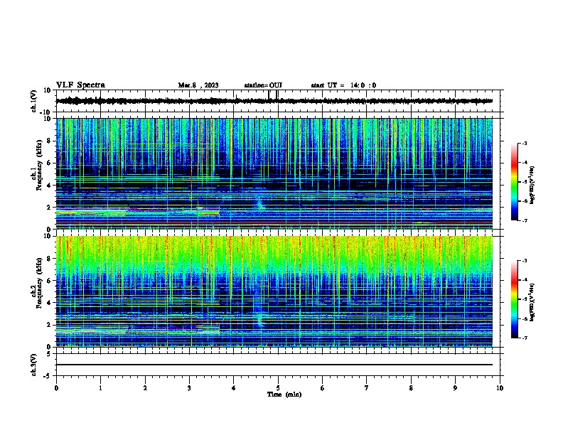Screen dimensions: 563x435
Task: Click the ch.2 "Frequency (kHz)" axis label
Action: [x=40, y=283]
